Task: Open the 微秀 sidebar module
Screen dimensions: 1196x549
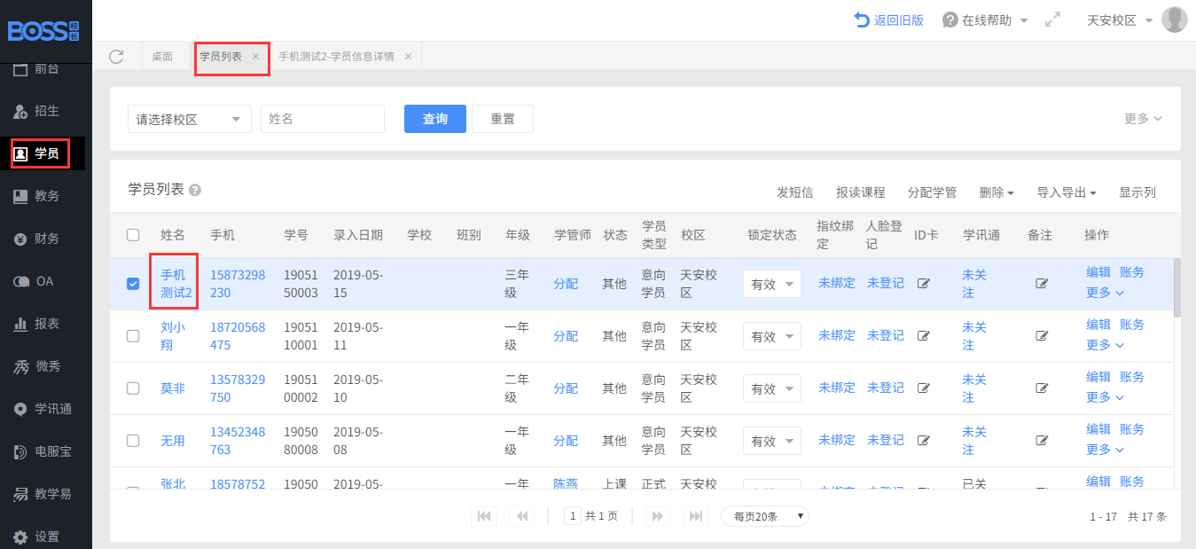Action: (x=36, y=366)
